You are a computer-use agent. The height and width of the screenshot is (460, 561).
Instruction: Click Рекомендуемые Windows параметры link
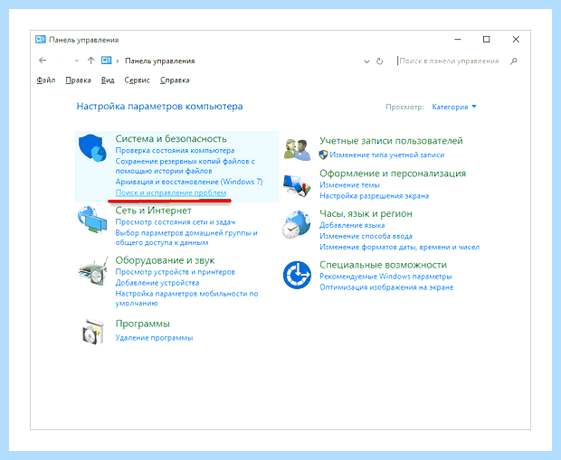pyautogui.click(x=385, y=277)
